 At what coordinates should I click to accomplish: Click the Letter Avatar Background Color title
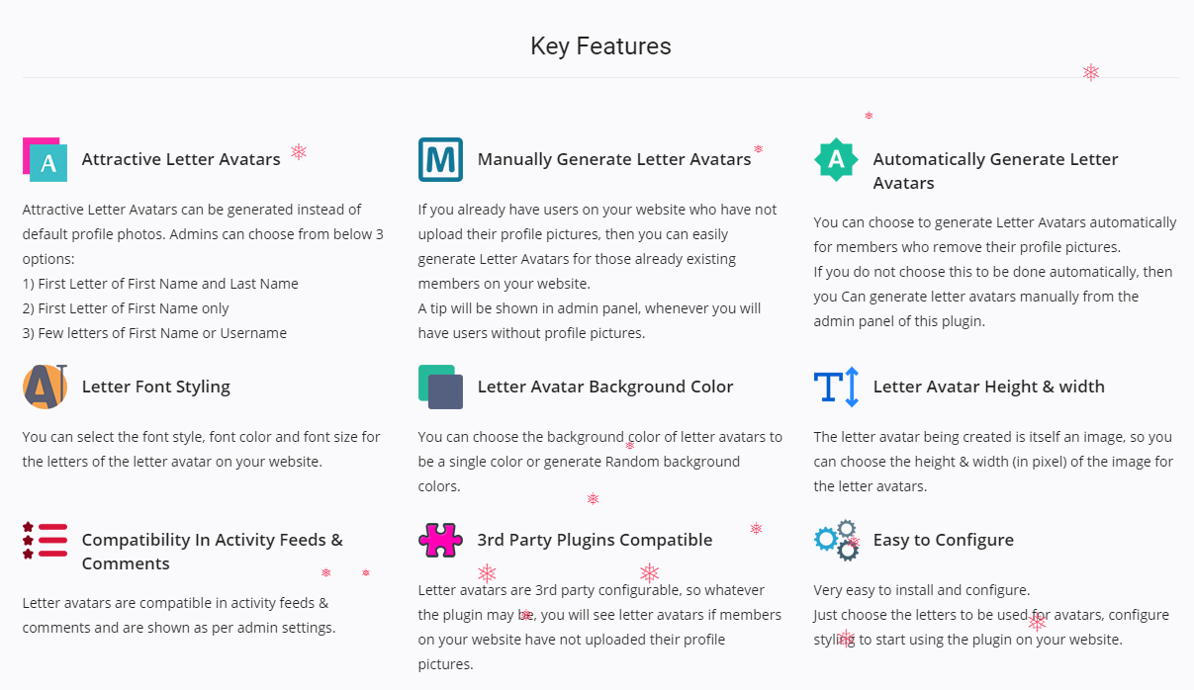(x=605, y=387)
